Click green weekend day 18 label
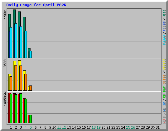Viewport: 168px width, 131px height. coord(94,127)
